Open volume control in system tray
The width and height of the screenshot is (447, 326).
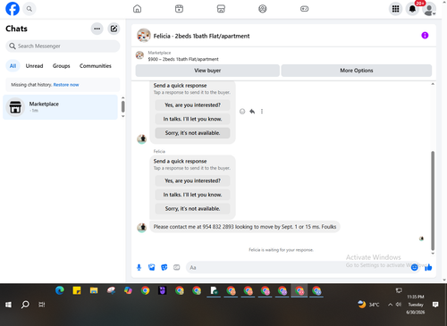click(399, 305)
